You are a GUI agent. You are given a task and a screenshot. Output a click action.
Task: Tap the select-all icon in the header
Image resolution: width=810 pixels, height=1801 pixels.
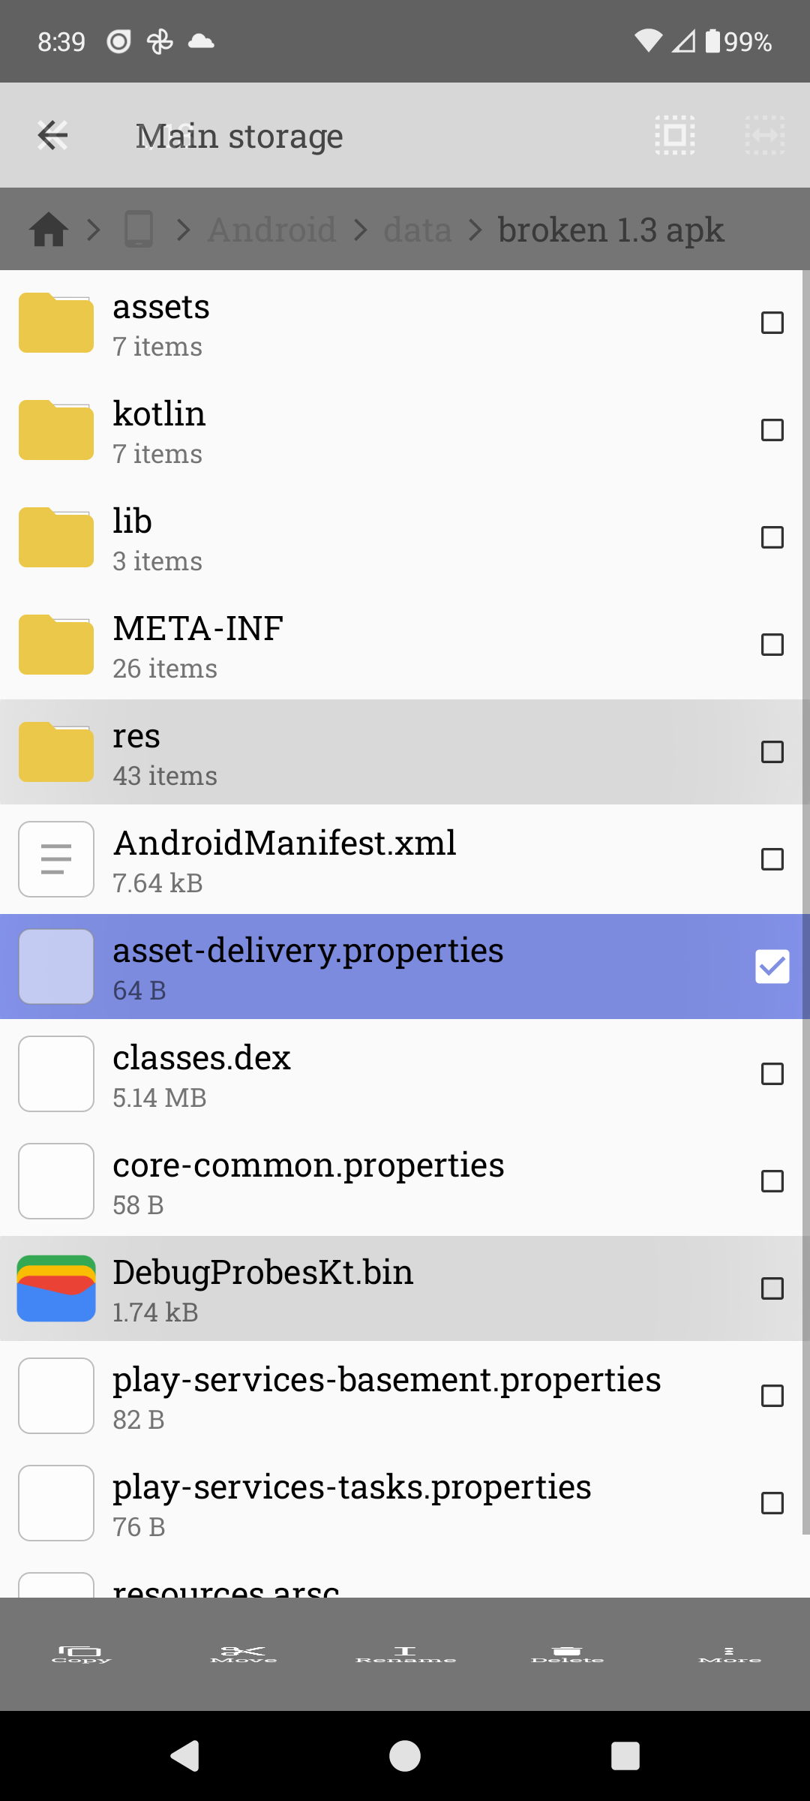point(674,136)
